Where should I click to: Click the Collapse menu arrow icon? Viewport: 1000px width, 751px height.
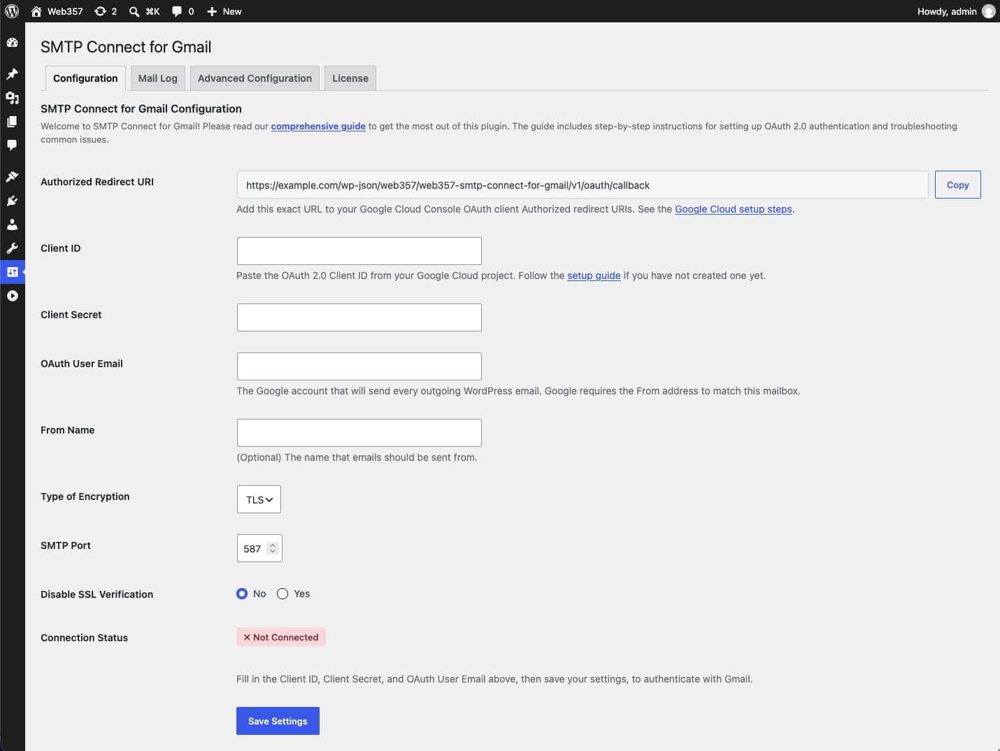pyautogui.click(x=12, y=296)
